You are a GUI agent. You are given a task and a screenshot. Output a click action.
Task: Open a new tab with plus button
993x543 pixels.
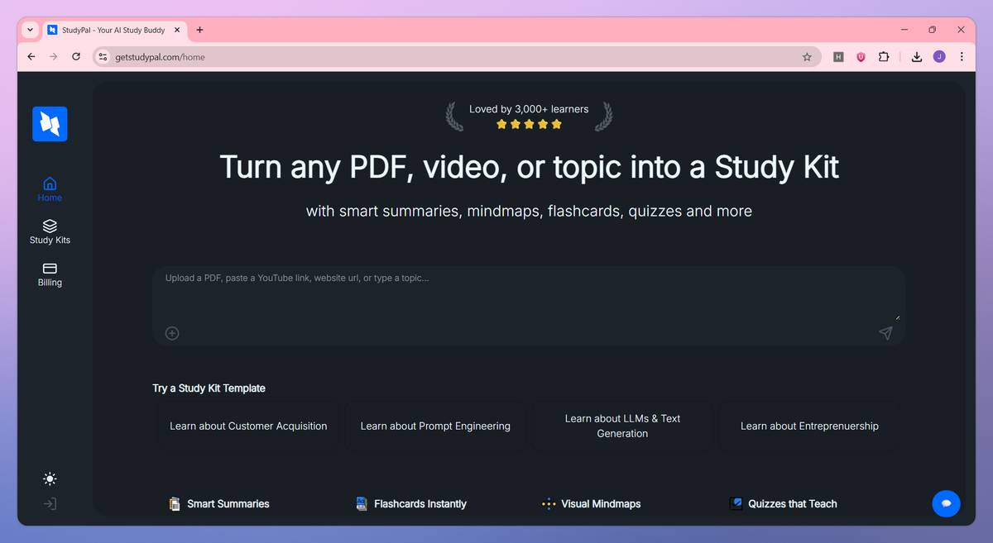(199, 30)
